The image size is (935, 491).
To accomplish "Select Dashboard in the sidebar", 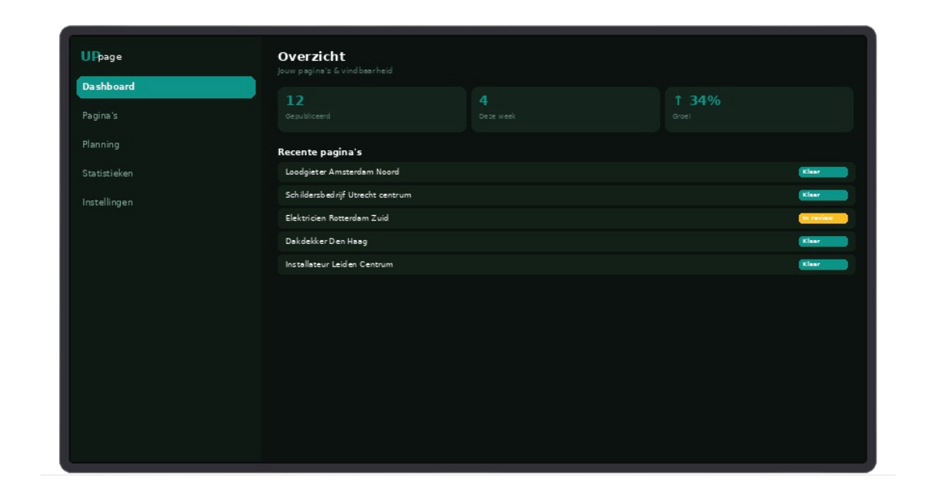I will [x=165, y=87].
